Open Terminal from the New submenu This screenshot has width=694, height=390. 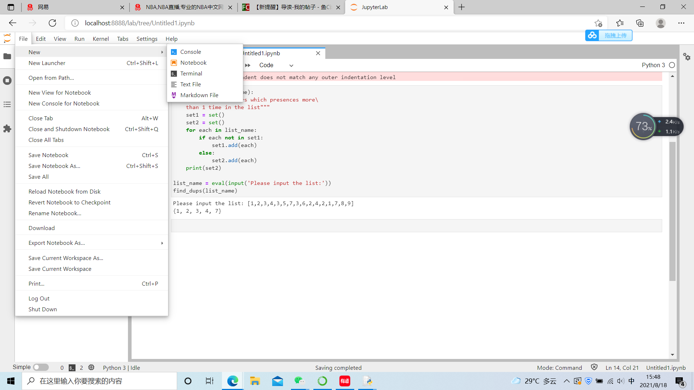point(191,73)
